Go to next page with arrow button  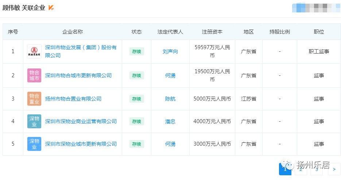[x=334, y=169]
